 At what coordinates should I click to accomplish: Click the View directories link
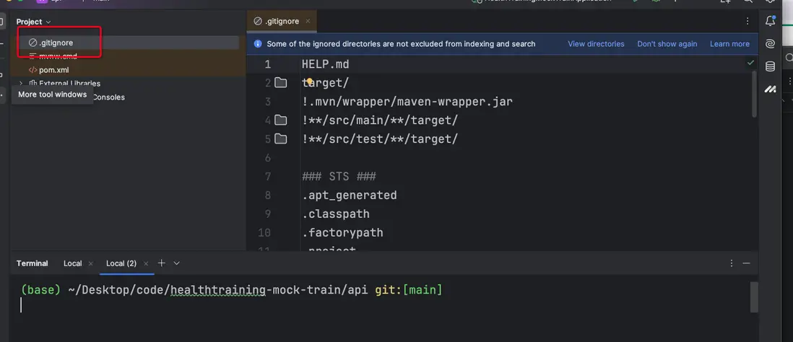click(x=596, y=44)
